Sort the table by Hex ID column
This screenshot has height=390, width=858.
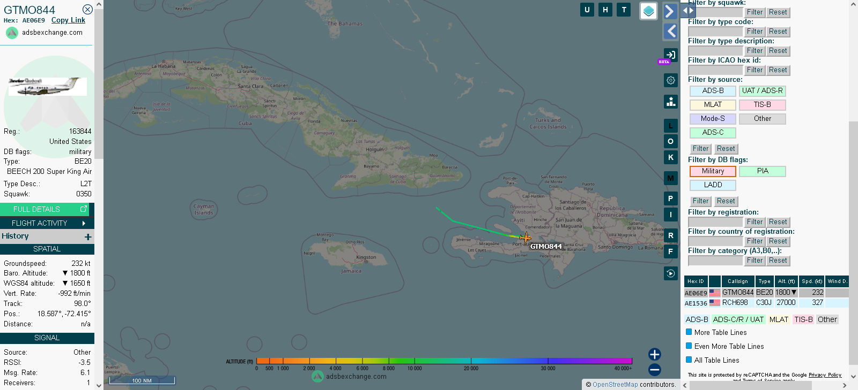pyautogui.click(x=696, y=281)
